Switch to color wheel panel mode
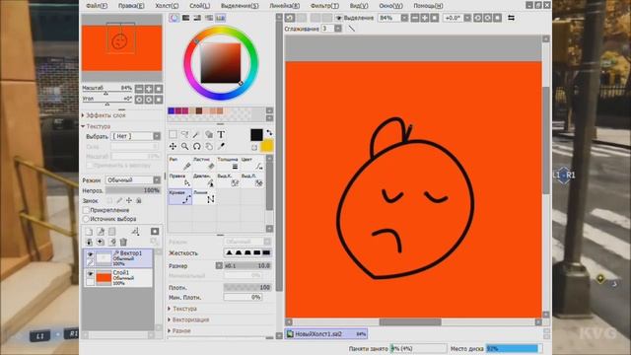The width and height of the screenshot is (631, 355). (x=174, y=18)
